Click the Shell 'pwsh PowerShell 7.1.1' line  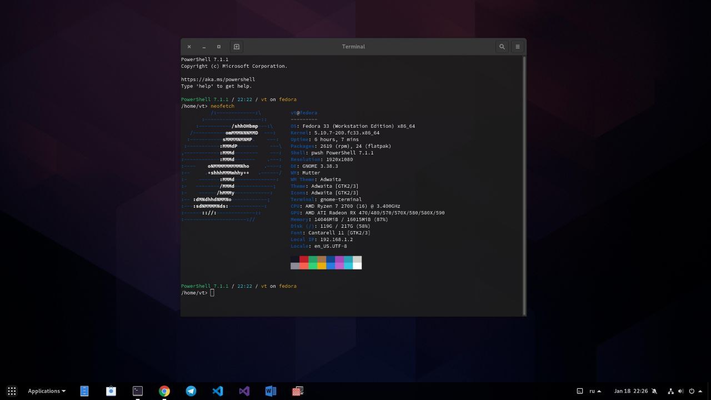point(332,153)
